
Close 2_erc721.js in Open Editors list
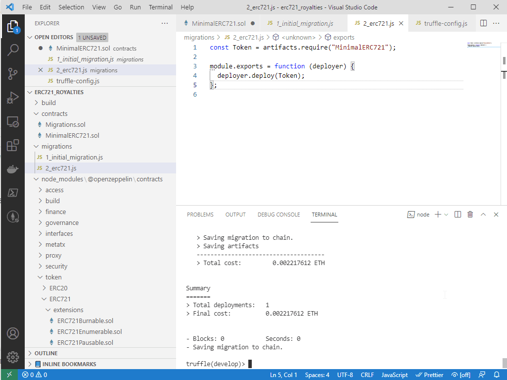pyautogui.click(x=41, y=70)
